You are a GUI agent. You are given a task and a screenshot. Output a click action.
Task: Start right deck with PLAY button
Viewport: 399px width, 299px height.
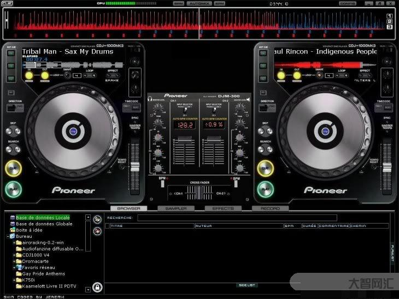(266, 189)
